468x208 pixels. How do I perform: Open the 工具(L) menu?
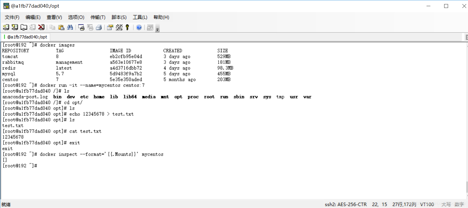(x=140, y=17)
